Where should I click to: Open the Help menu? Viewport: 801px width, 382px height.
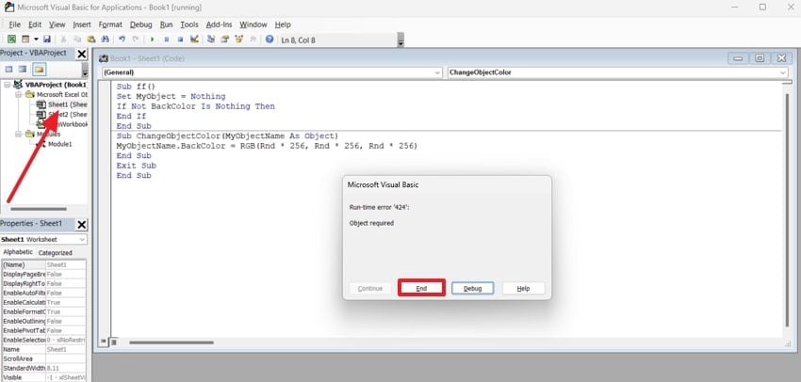(x=283, y=24)
